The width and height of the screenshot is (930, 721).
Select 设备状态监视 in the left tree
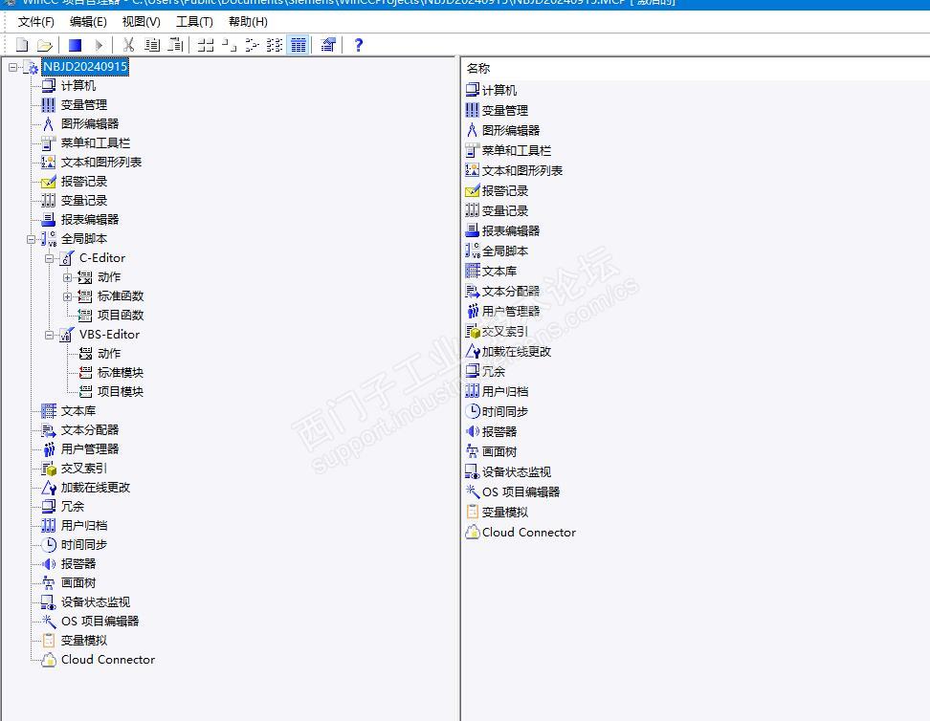coord(96,601)
